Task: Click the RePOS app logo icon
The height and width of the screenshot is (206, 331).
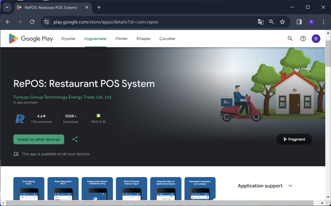Action: tap(20, 119)
